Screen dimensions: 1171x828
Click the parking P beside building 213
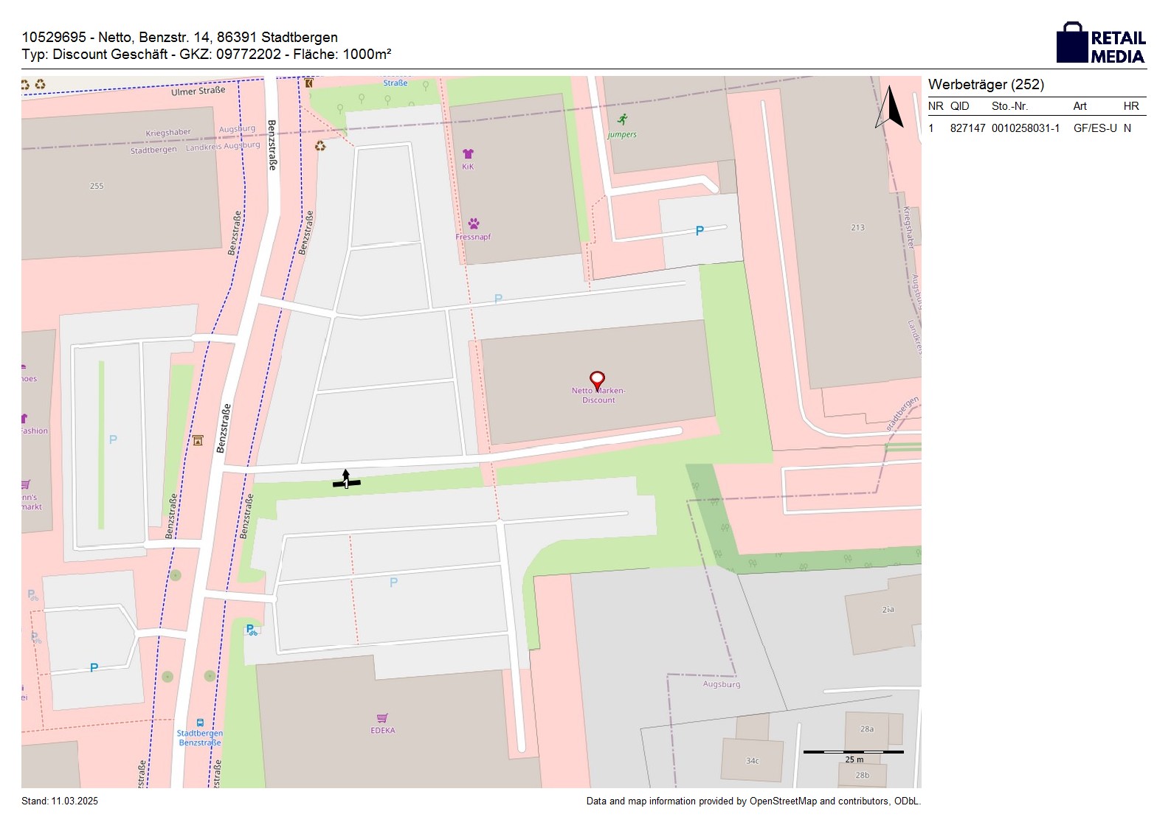point(700,231)
